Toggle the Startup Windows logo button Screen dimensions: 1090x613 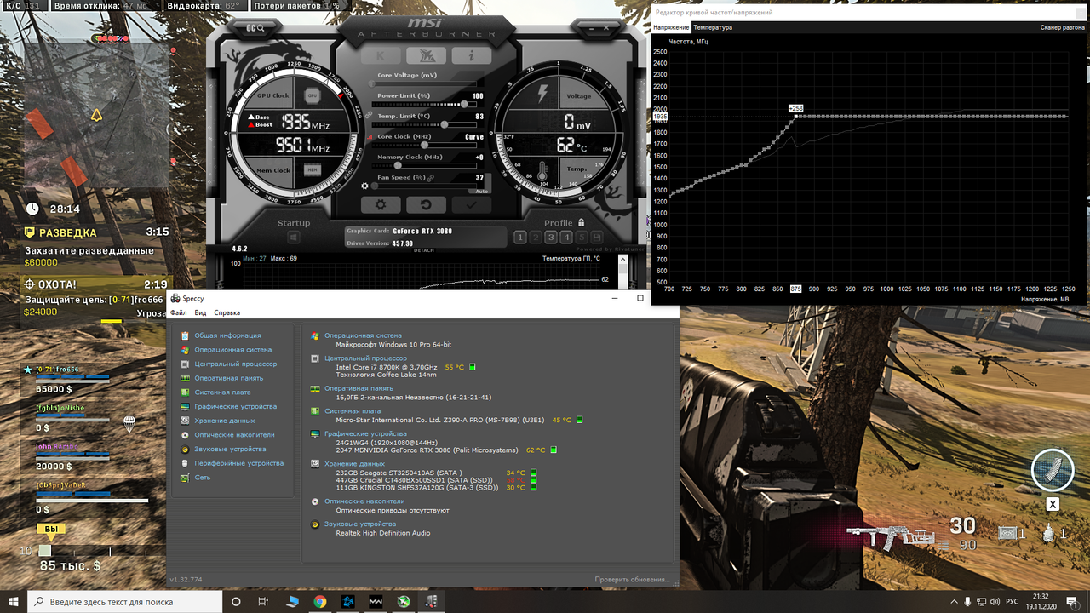pyautogui.click(x=294, y=238)
